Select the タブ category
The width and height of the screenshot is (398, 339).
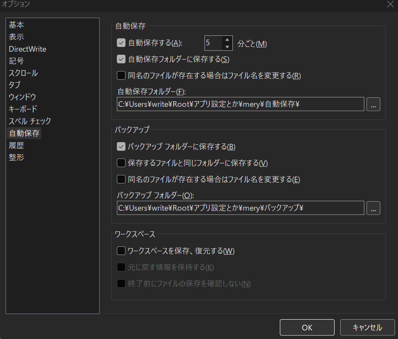(15, 85)
